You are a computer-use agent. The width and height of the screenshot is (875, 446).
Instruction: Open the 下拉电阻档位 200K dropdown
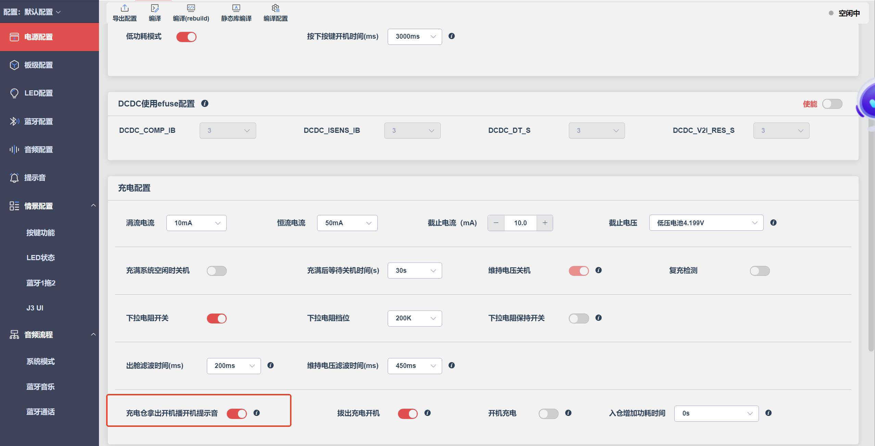coord(415,318)
